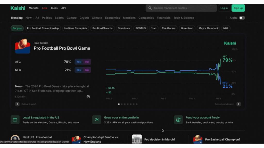Screen dimensions: 264x148
Task: Open the Markets menu
Action: coord(34,8)
